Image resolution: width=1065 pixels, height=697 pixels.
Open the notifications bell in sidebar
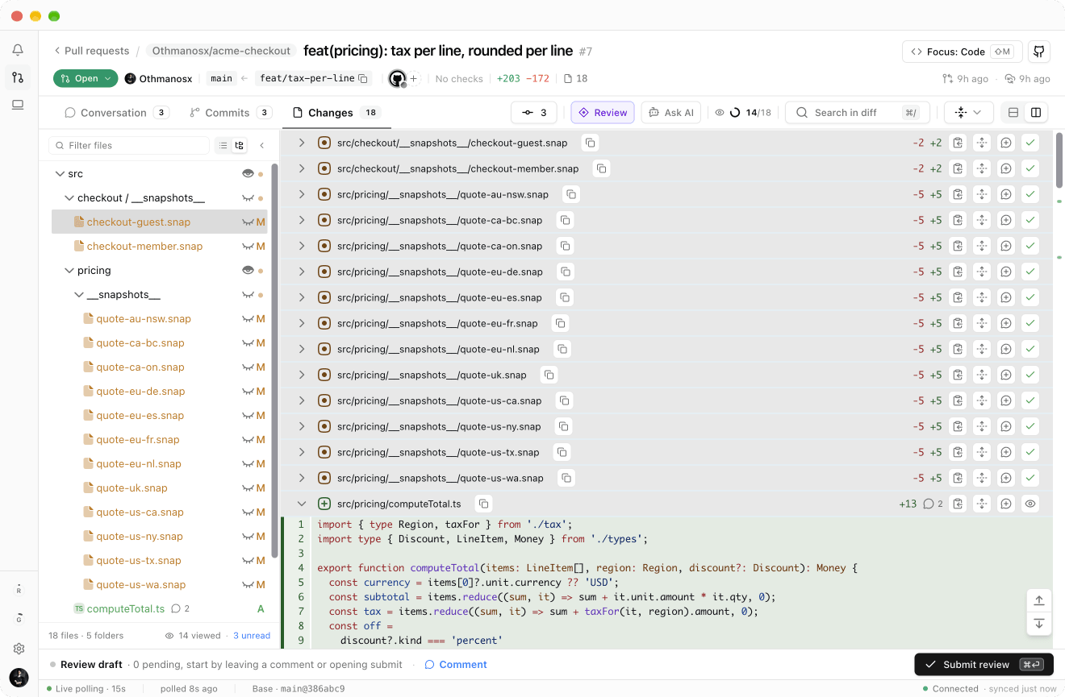[x=18, y=50]
